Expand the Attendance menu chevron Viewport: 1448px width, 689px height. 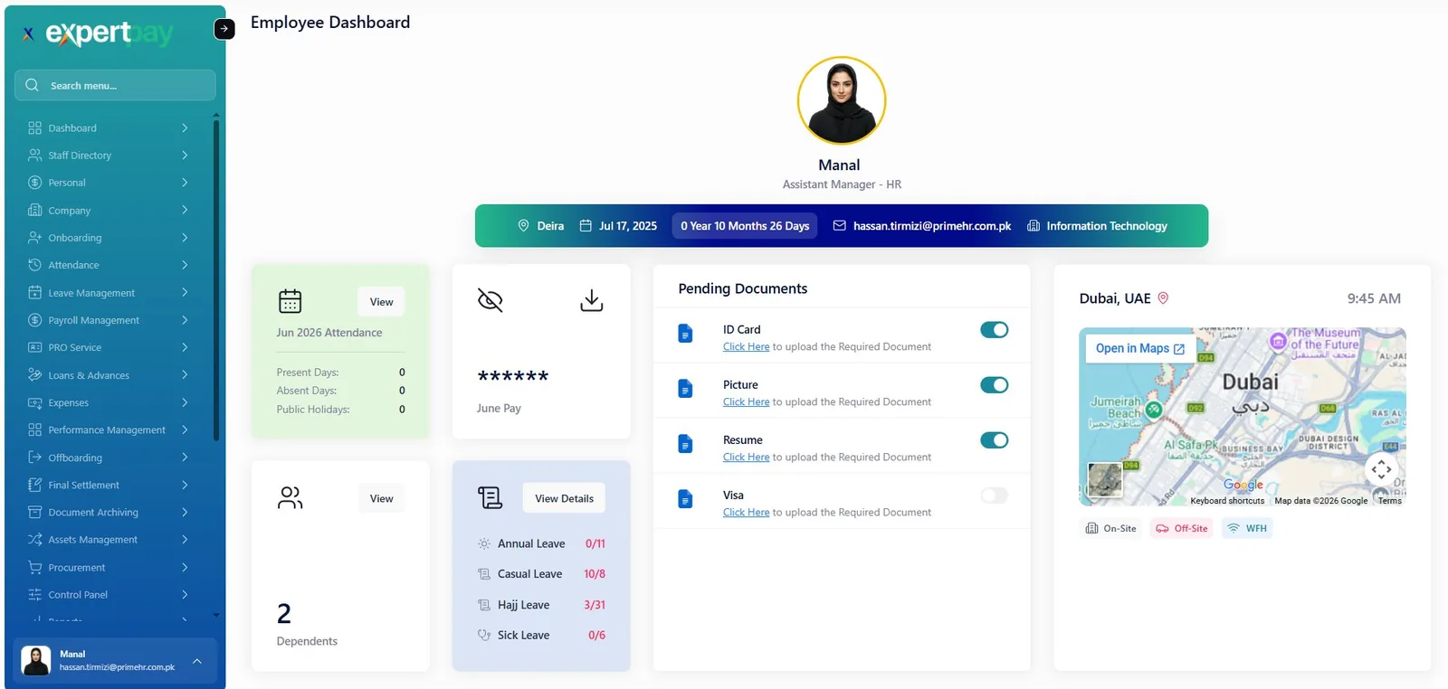[x=185, y=265]
